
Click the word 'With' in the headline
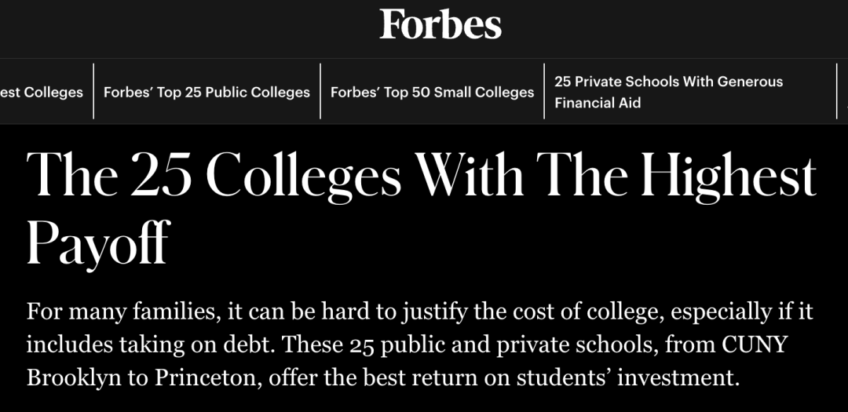point(470,175)
